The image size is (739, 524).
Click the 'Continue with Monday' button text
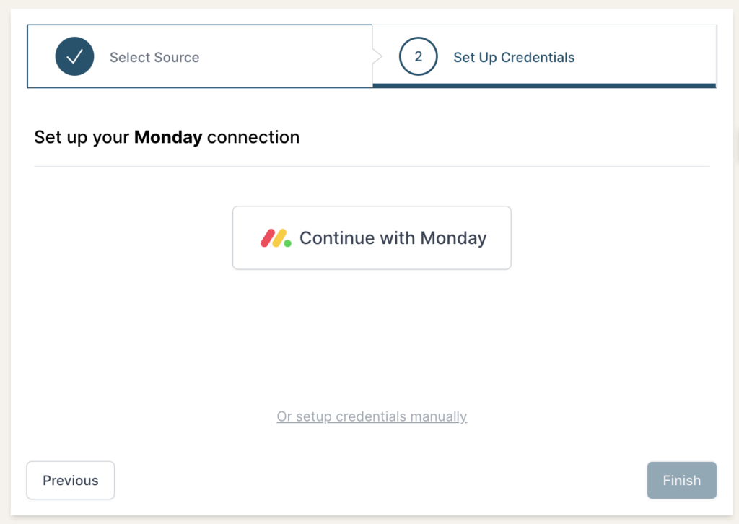click(393, 238)
